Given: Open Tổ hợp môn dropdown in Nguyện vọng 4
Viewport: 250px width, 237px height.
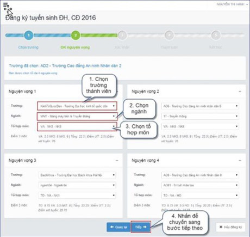Looking at the screenshot, I should [x=200, y=196].
